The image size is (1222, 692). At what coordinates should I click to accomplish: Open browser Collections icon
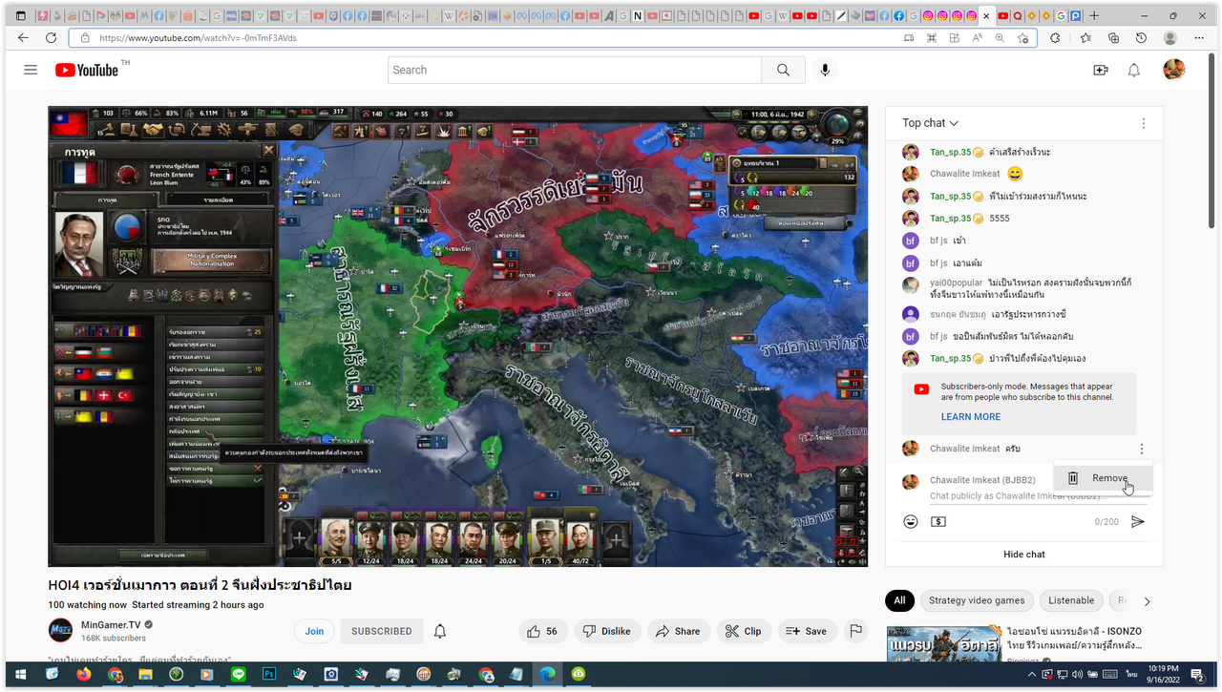pyautogui.click(x=1113, y=38)
